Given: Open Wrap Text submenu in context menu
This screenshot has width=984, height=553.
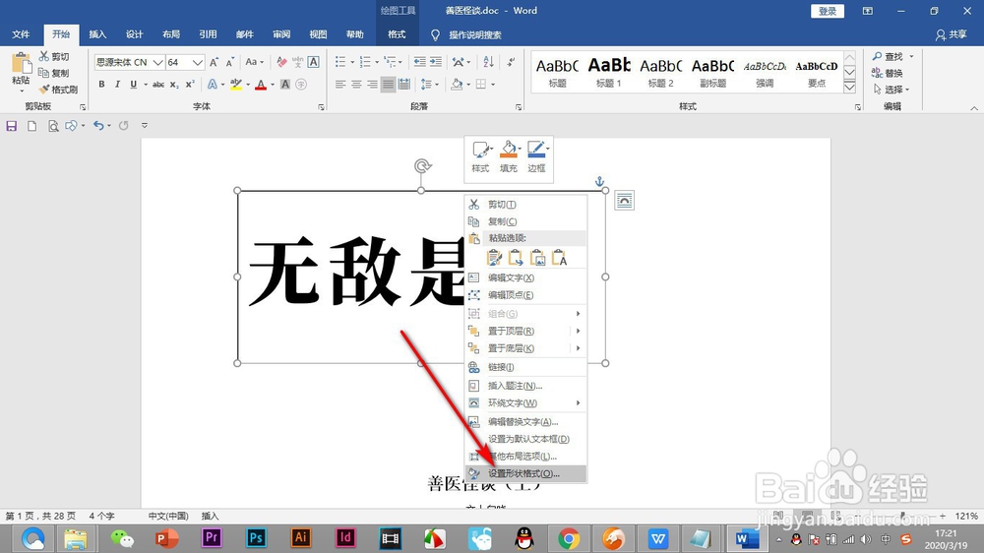Looking at the screenshot, I should 525,403.
